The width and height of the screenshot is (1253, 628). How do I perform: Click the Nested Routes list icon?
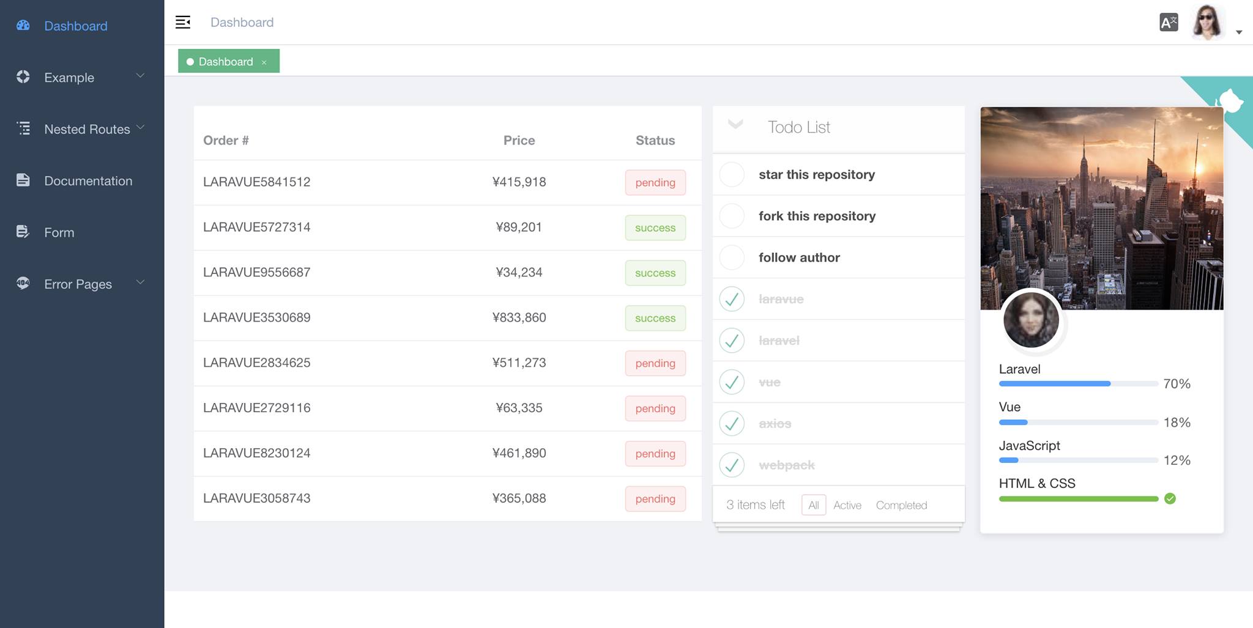tap(23, 128)
